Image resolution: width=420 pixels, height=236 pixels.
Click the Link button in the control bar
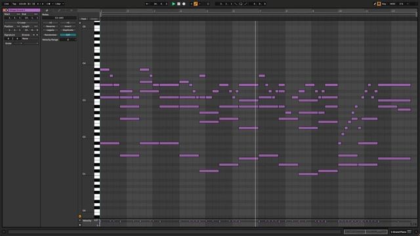(x=7, y=4)
